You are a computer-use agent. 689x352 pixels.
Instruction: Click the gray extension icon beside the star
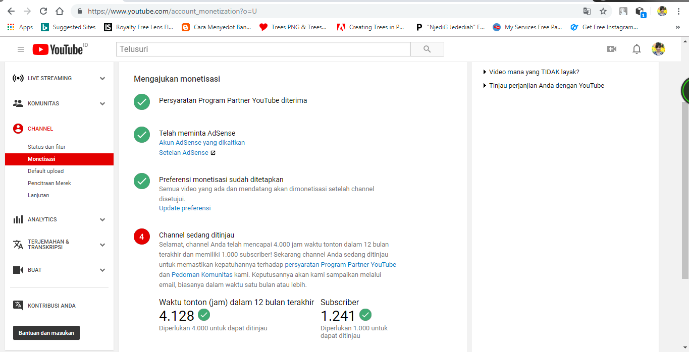[x=623, y=11]
